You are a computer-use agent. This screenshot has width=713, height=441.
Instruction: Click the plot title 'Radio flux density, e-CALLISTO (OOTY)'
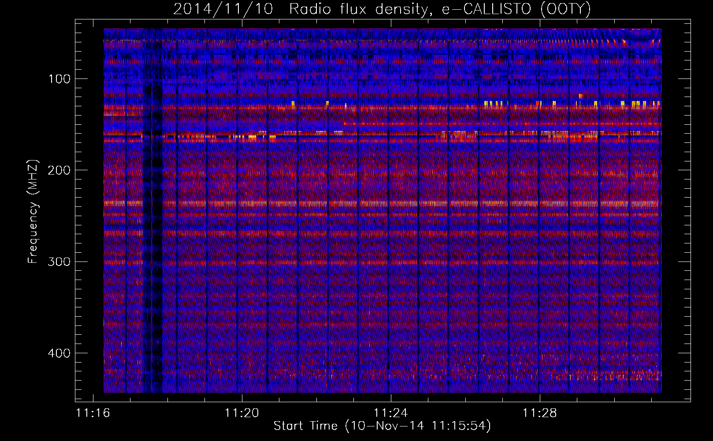pyautogui.click(x=440, y=9)
